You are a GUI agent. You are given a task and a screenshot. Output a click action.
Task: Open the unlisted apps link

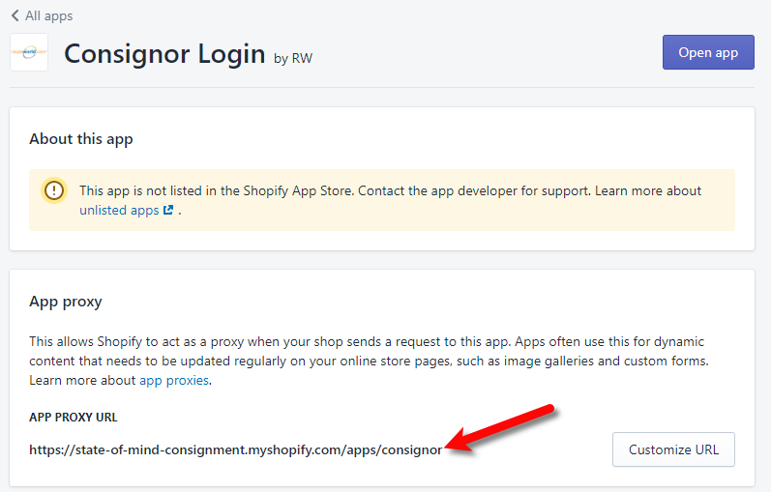119,211
